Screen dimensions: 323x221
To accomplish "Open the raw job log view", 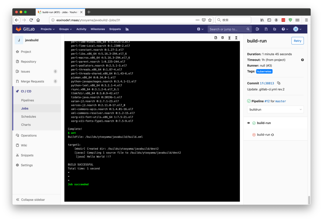I will 216,38.
